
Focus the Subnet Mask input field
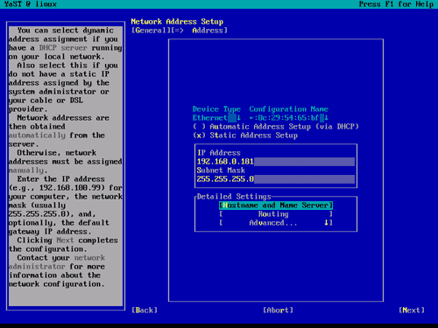(x=276, y=179)
